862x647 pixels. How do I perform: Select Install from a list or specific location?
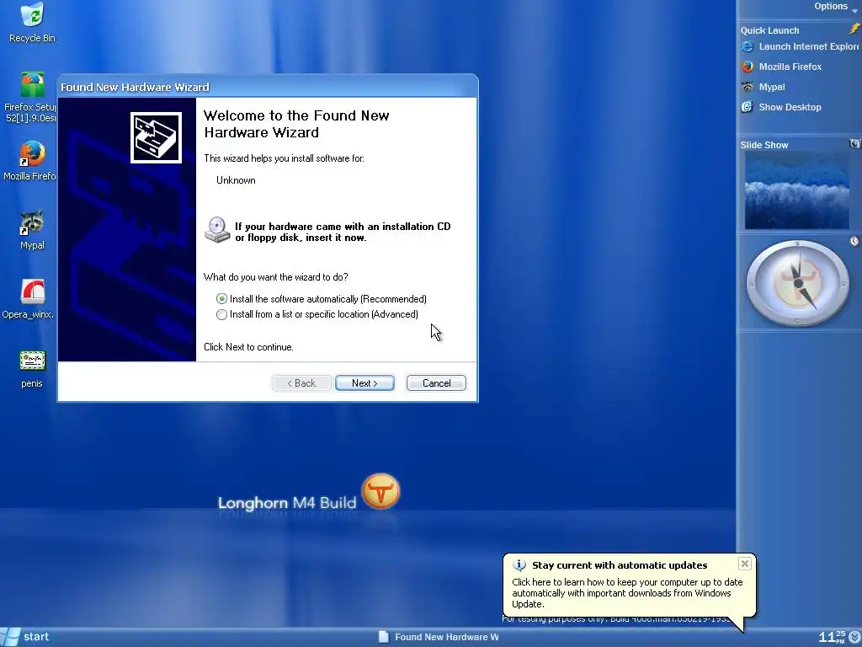[317, 314]
